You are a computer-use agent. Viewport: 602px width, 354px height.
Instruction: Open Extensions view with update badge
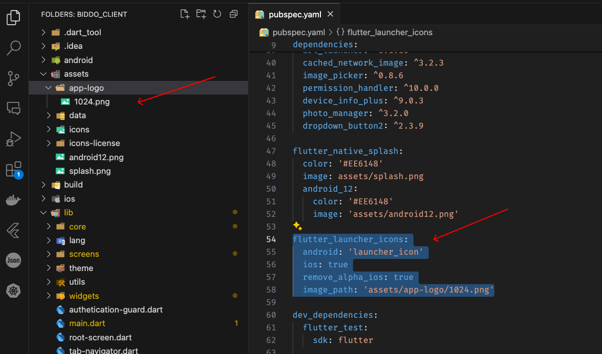tap(14, 170)
